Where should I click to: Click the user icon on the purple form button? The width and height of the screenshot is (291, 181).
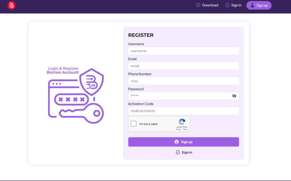point(176,142)
